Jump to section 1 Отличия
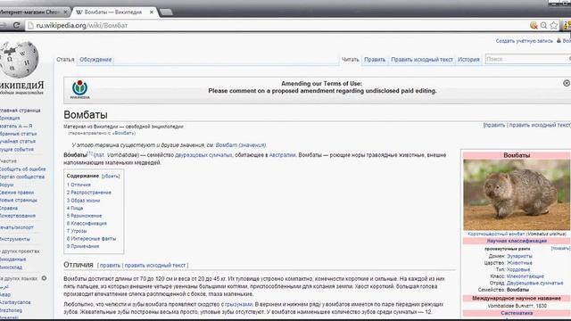Viewport: 571px width, 321px height. (x=79, y=185)
